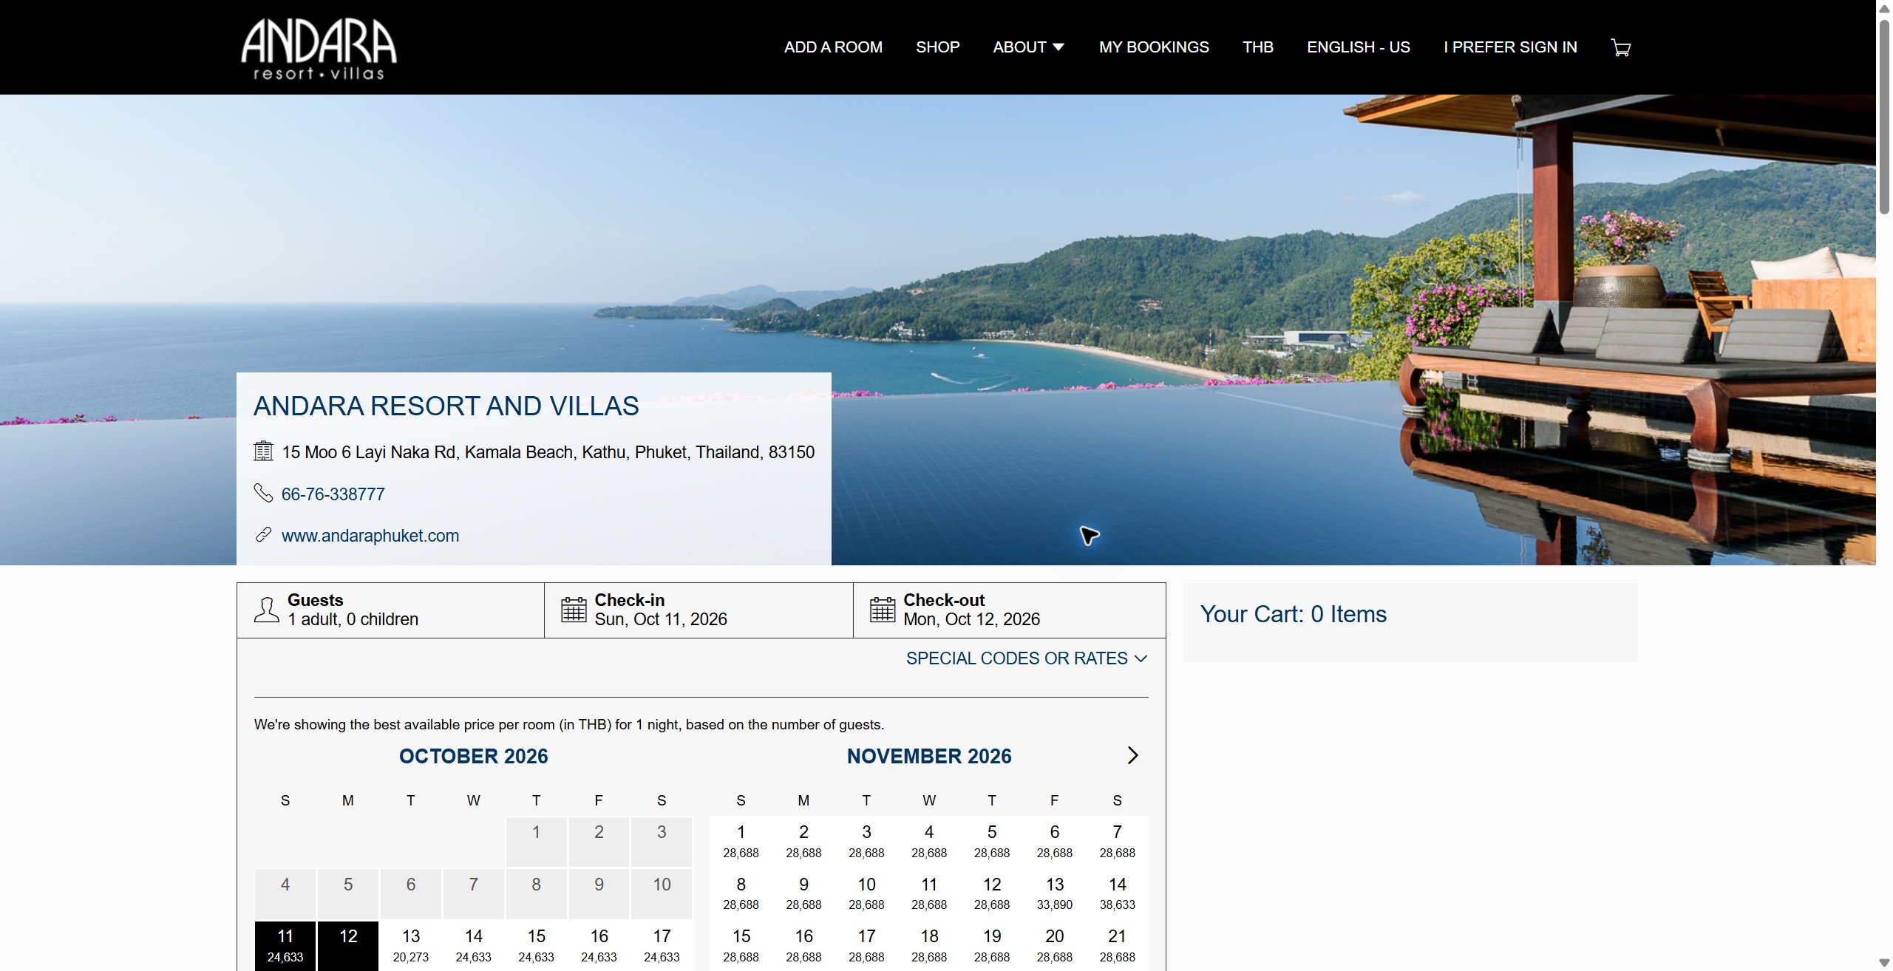Click the building icon beside the address

[263, 451]
